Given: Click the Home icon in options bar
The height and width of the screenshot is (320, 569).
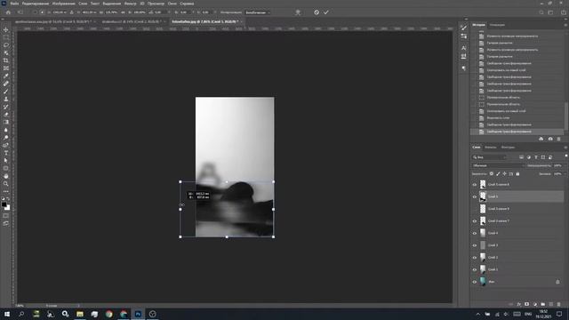Looking at the screenshot, I should 8,12.
